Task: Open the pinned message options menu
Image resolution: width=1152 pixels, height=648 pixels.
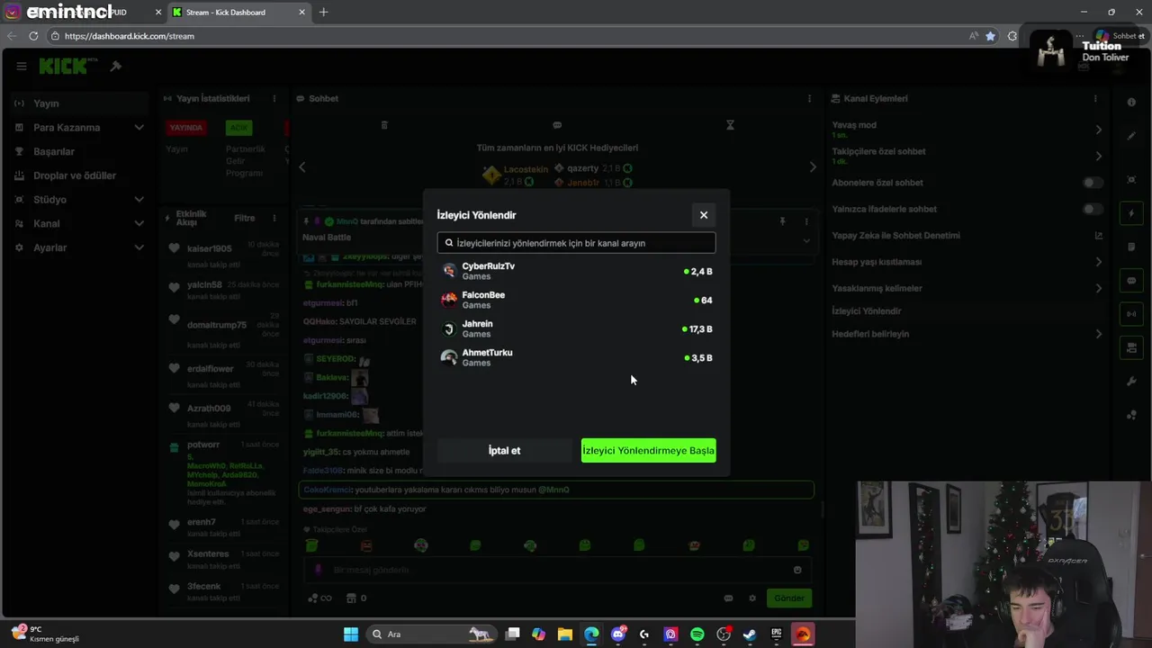Action: pyautogui.click(x=806, y=221)
